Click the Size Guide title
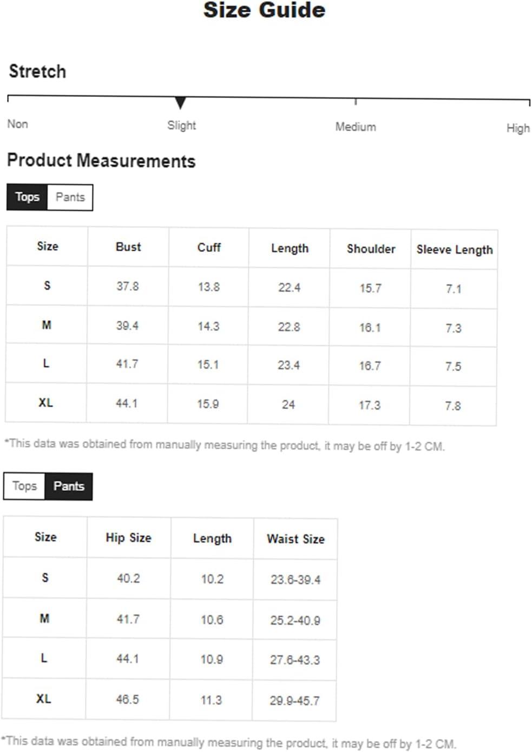 click(265, 10)
